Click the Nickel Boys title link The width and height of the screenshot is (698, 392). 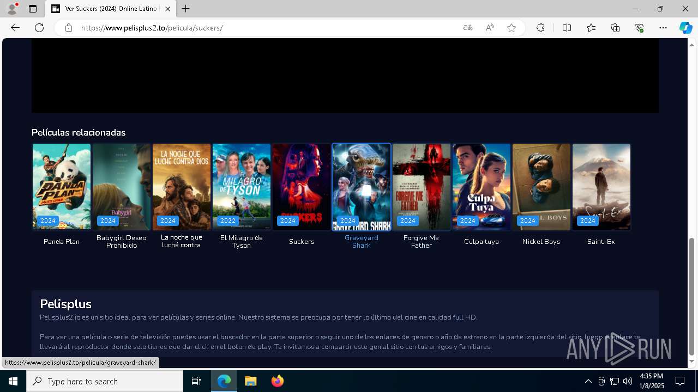click(541, 241)
